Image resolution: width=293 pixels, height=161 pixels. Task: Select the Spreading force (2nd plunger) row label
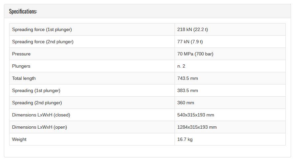pos(43,42)
